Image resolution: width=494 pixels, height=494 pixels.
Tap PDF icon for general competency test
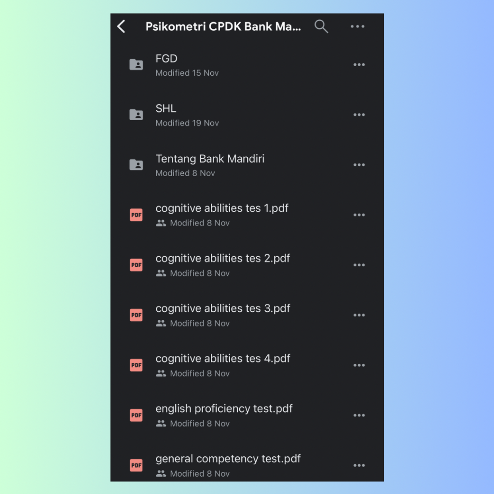[136, 466]
